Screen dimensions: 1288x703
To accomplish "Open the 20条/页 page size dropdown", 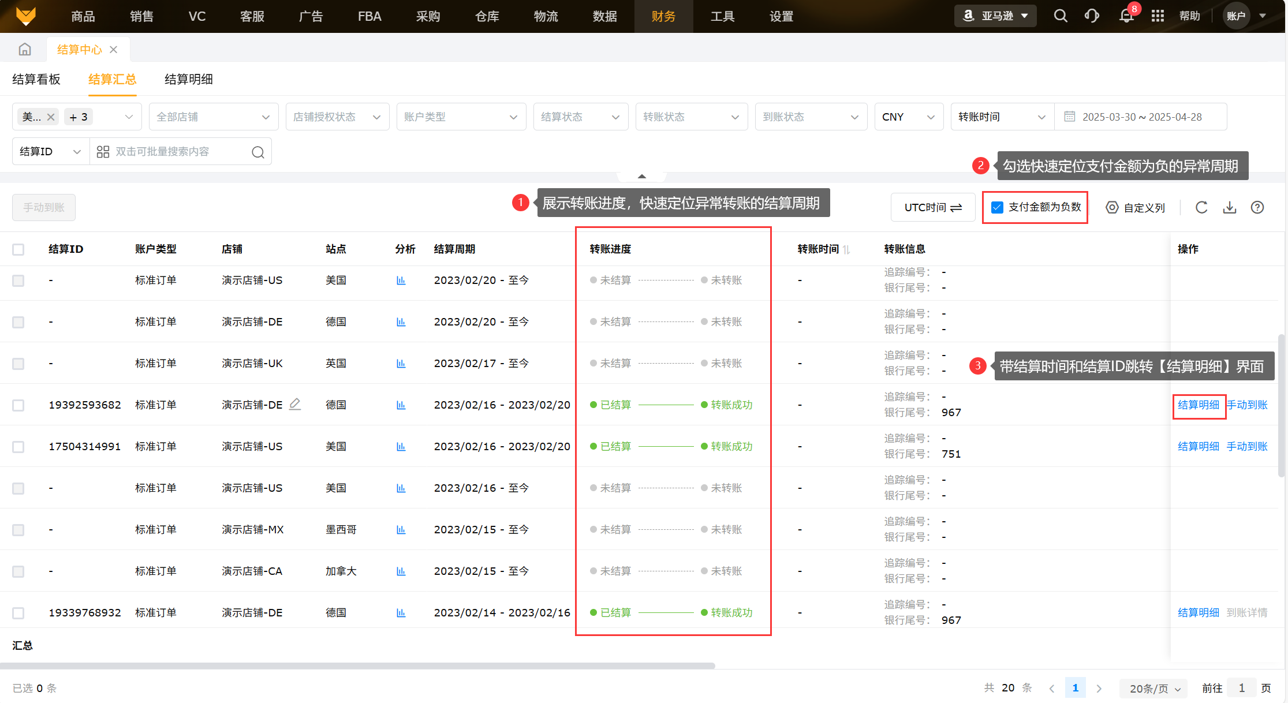I will click(1154, 688).
